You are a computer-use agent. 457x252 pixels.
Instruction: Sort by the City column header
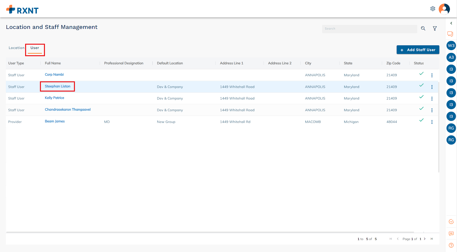pos(308,63)
